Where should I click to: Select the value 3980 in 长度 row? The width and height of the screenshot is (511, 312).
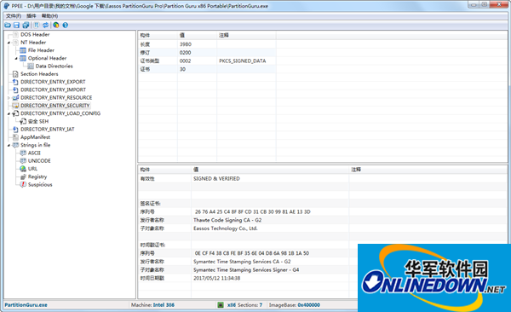click(186, 44)
